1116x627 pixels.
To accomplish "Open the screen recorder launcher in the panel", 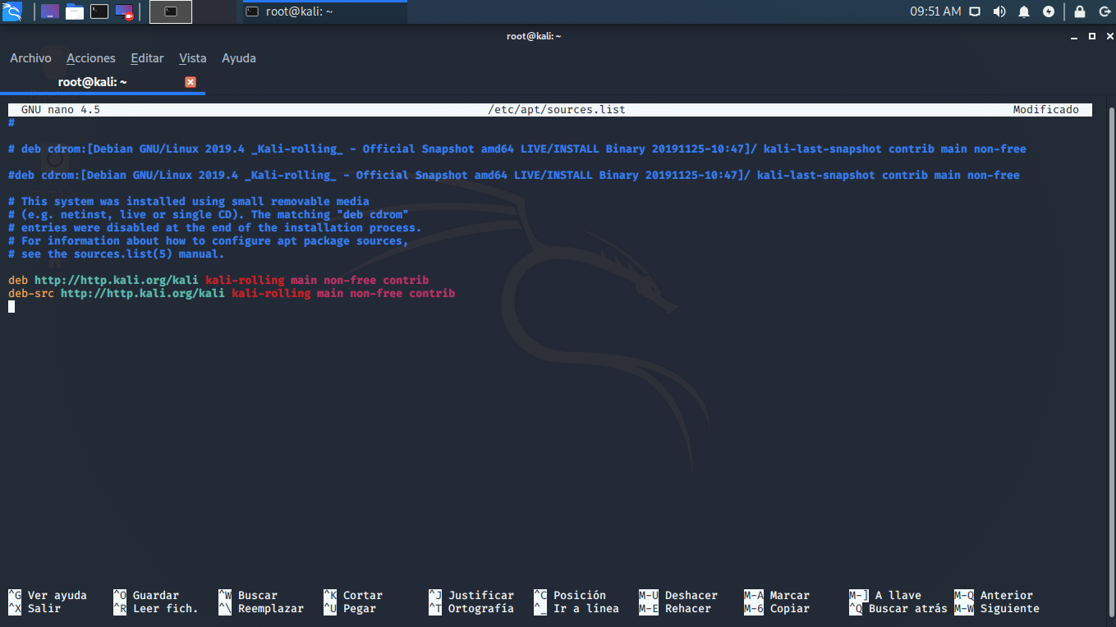I will [x=124, y=11].
